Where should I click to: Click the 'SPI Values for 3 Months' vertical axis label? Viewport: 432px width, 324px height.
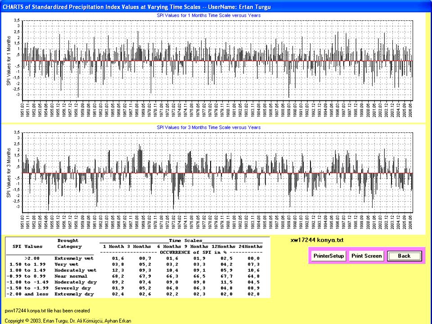click(x=9, y=173)
